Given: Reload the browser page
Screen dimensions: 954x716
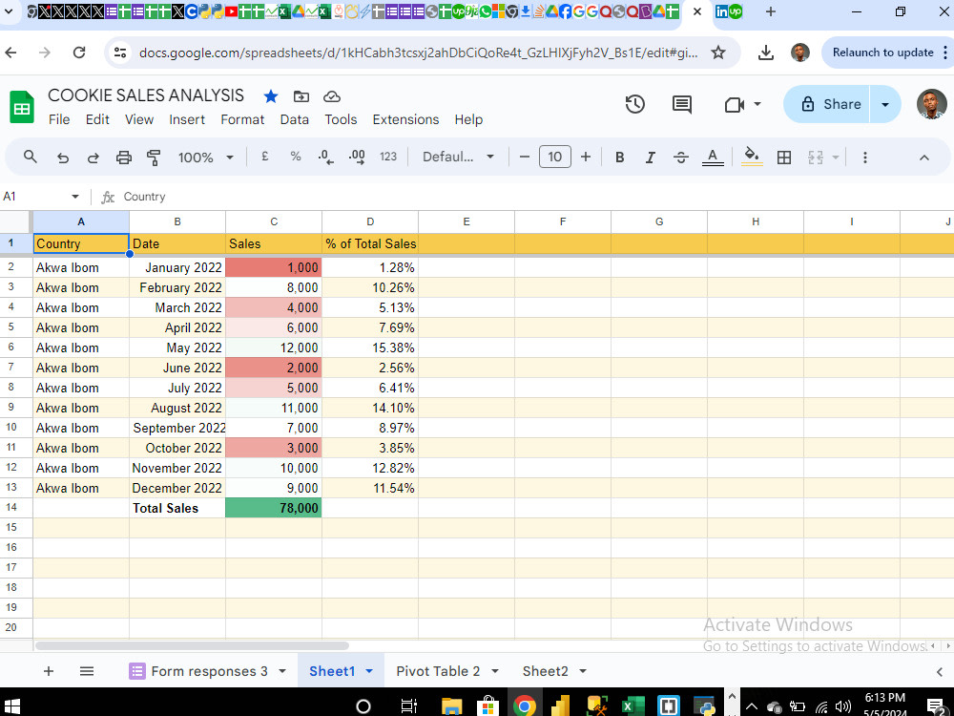Looking at the screenshot, I should pyautogui.click(x=79, y=53).
